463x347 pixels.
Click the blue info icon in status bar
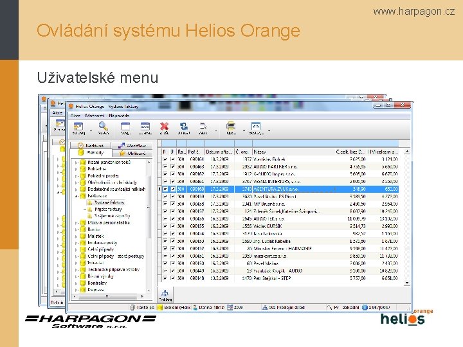point(365,307)
